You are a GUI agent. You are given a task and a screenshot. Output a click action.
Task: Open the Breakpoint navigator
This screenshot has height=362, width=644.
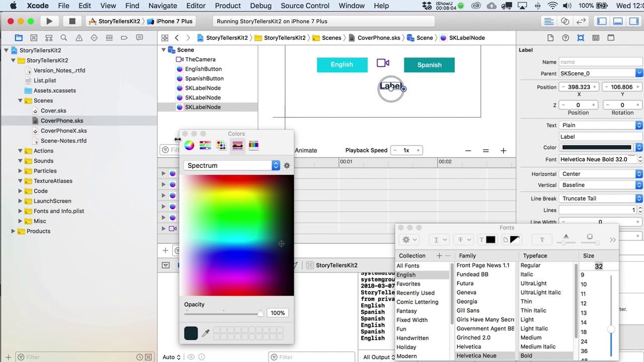(124, 38)
